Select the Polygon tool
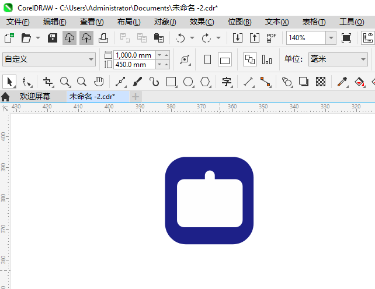The image size is (375, 289). pos(205,82)
